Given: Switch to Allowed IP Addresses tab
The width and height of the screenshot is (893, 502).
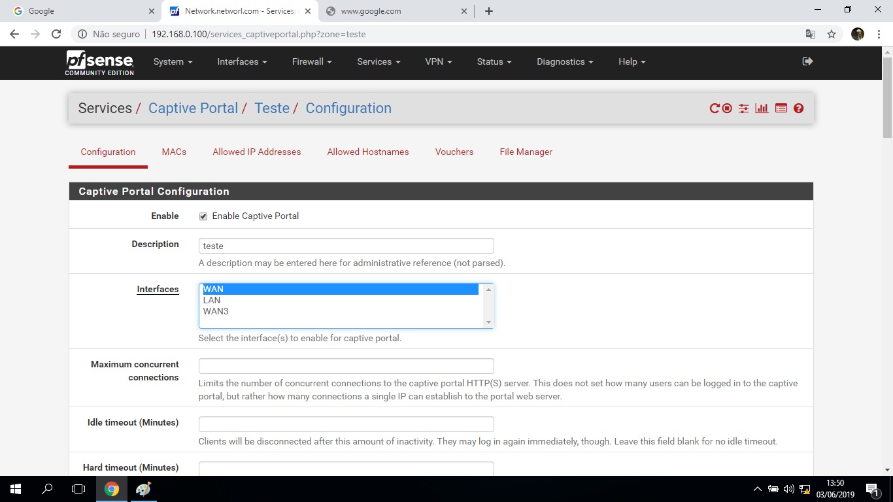Looking at the screenshot, I should 256,152.
